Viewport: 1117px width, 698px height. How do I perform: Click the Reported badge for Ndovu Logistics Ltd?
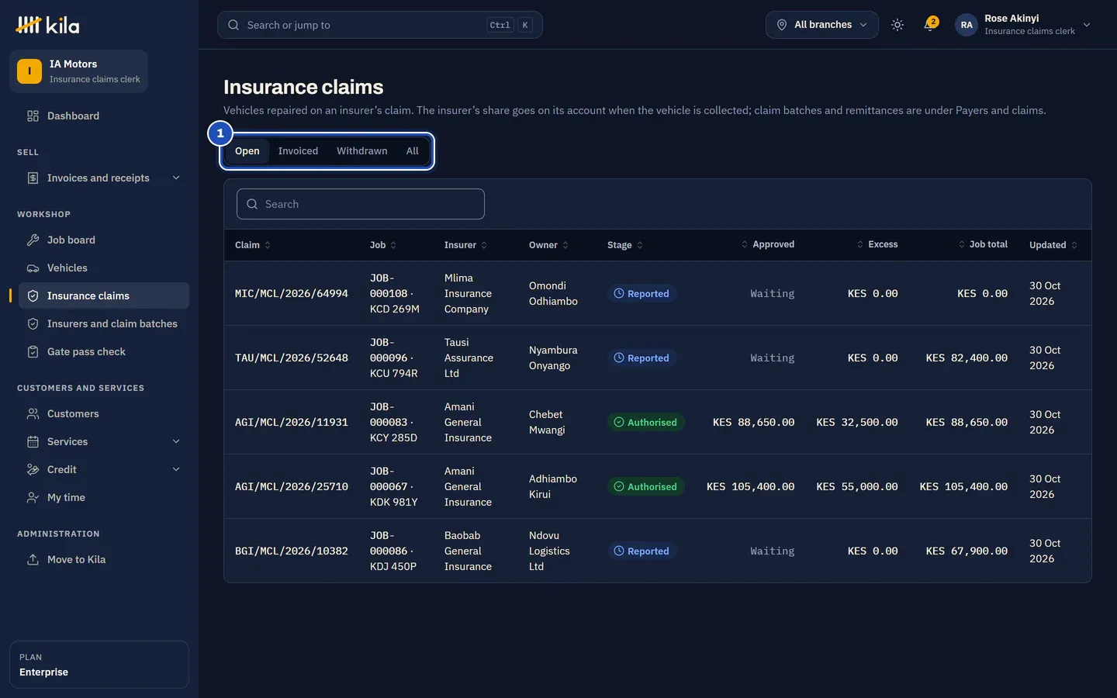[x=641, y=551]
